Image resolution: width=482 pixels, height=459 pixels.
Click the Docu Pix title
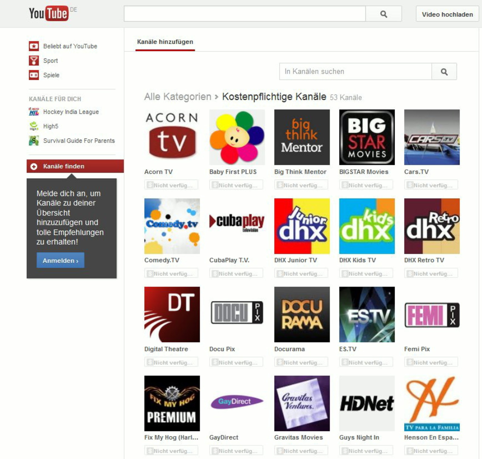[222, 349]
